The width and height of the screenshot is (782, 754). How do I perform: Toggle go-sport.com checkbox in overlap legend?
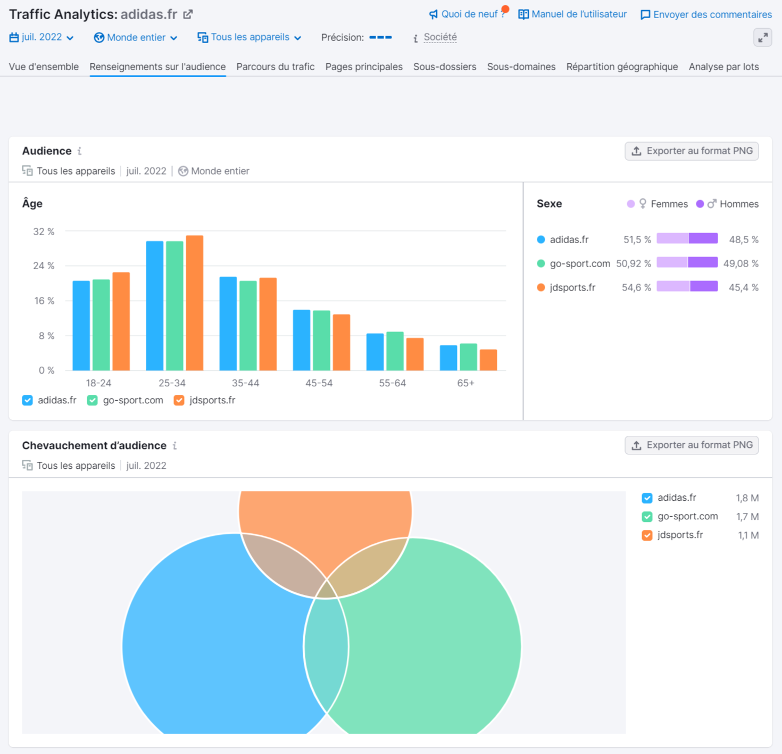pos(647,517)
